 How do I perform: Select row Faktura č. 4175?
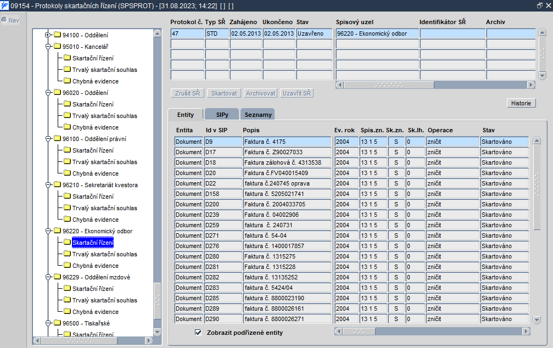(287, 142)
